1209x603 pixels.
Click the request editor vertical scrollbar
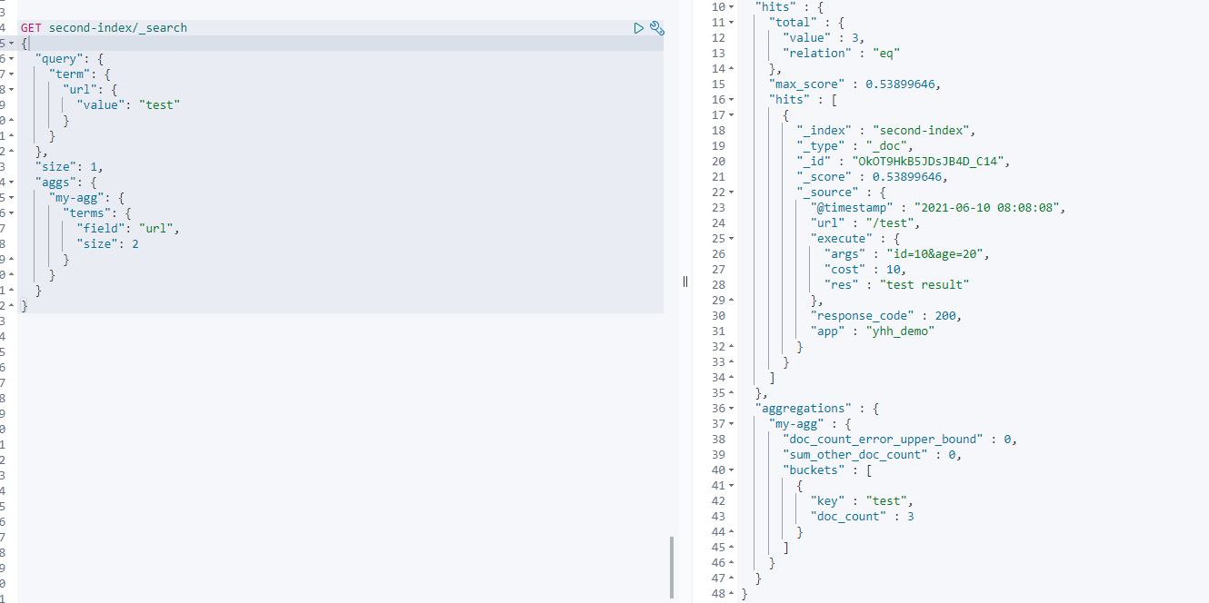point(672,567)
